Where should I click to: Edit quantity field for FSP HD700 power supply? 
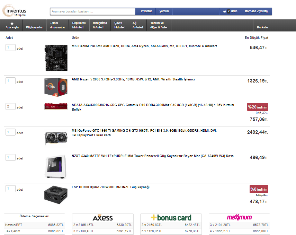point(10,189)
